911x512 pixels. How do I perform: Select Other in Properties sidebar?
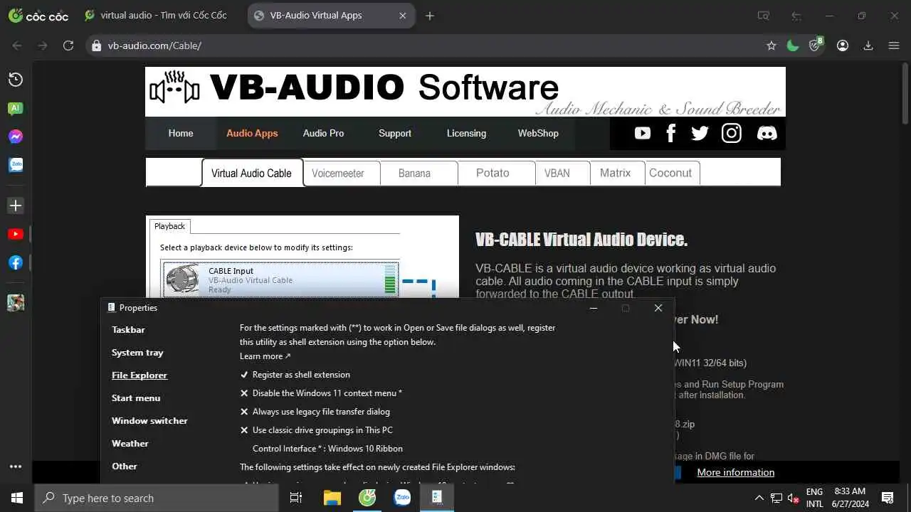click(125, 466)
